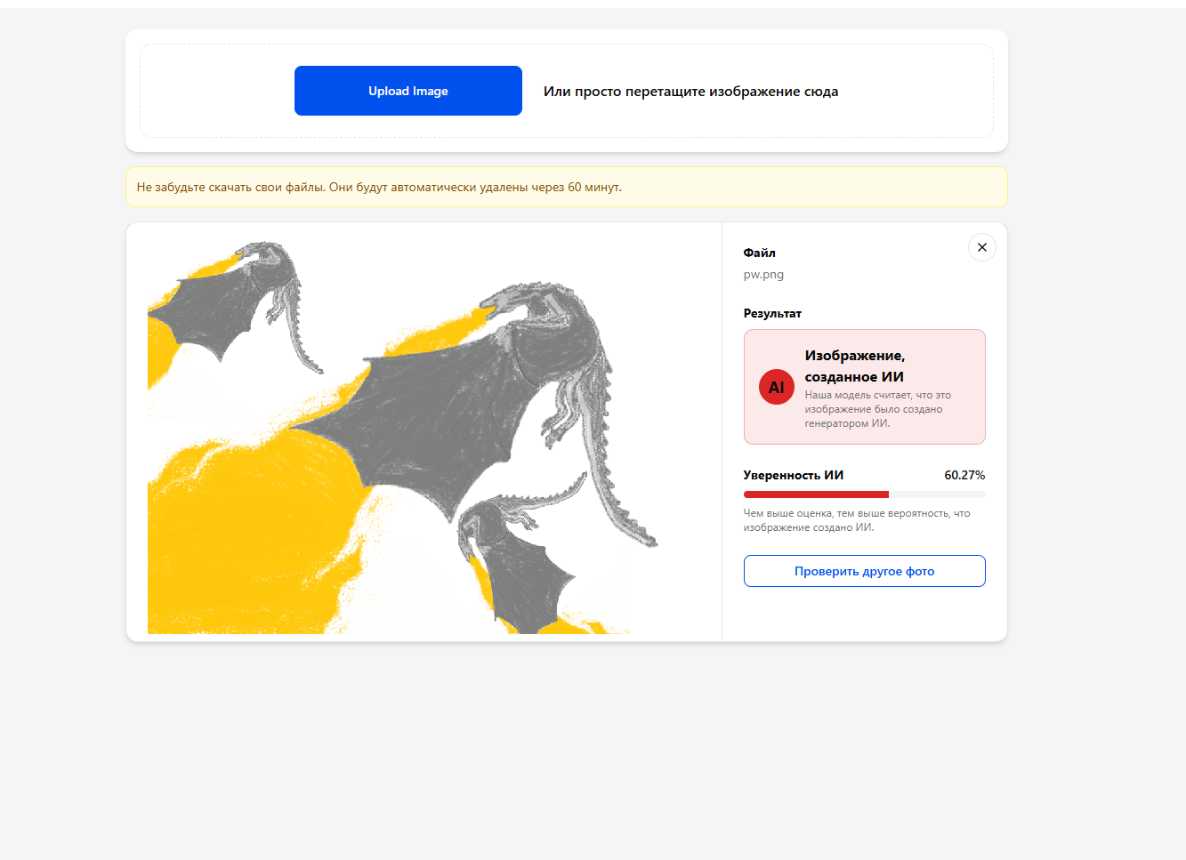1186x860 pixels.
Task: Click the hint text "Чем выше оценка…"
Action: [857, 520]
